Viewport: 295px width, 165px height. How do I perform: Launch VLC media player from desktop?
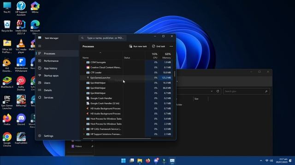click(x=21, y=46)
